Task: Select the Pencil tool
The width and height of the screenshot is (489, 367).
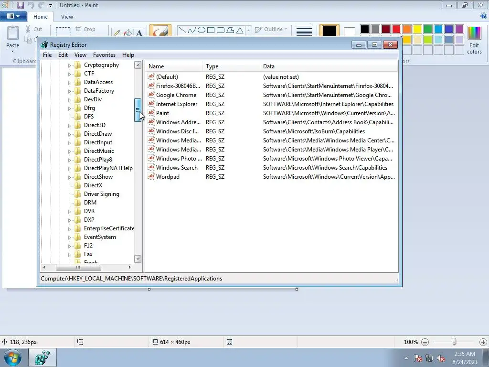Action: 117,32
